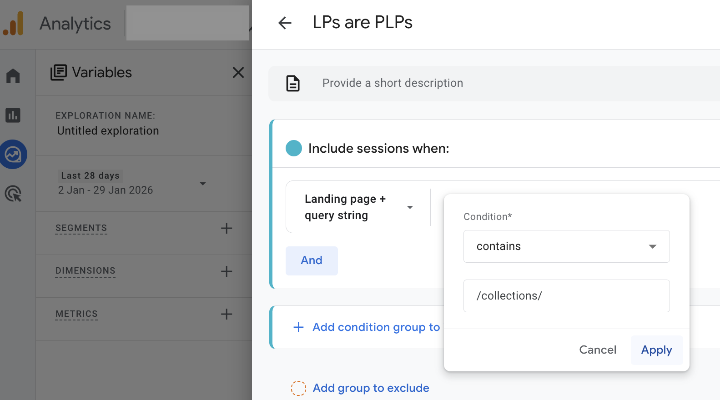Open the Home icon in sidebar
Screen dimensions: 720x400
coord(13,75)
